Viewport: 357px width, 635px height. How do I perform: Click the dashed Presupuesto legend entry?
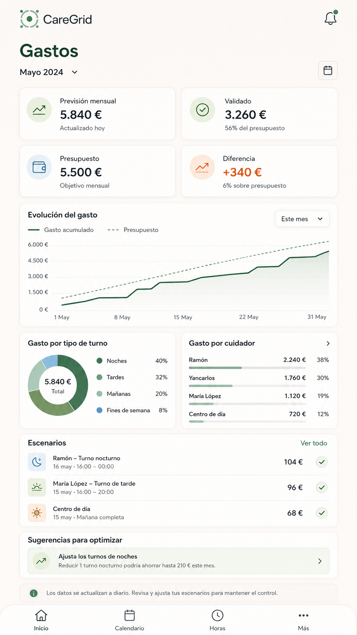(x=133, y=230)
